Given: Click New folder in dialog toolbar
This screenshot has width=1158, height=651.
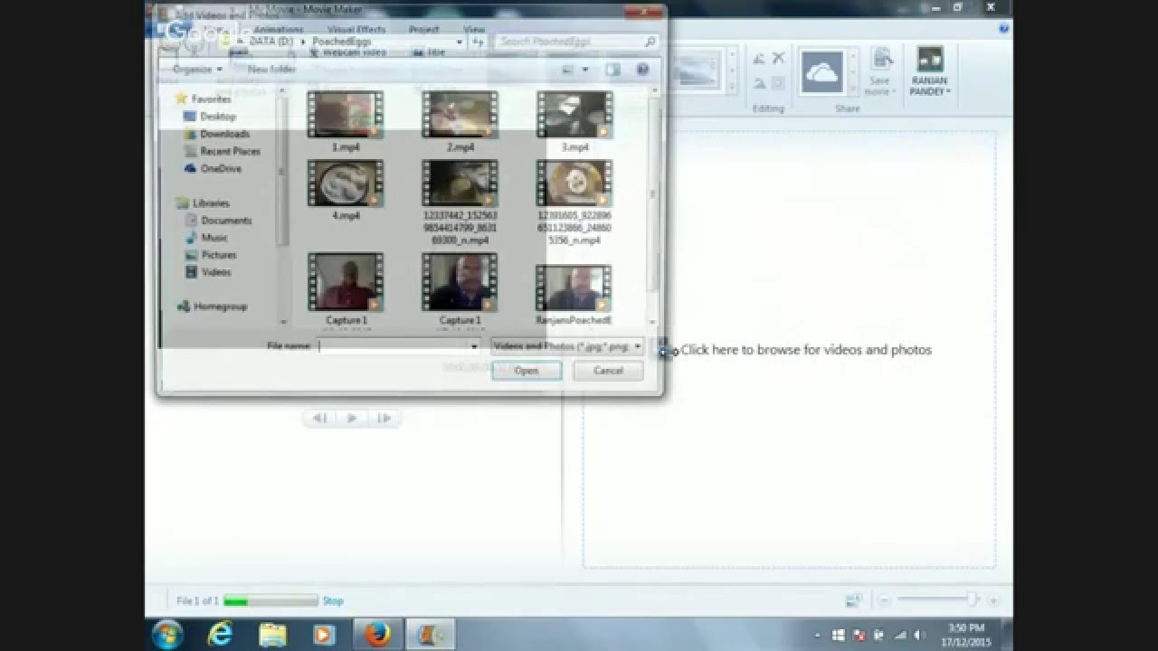Looking at the screenshot, I should (271, 70).
